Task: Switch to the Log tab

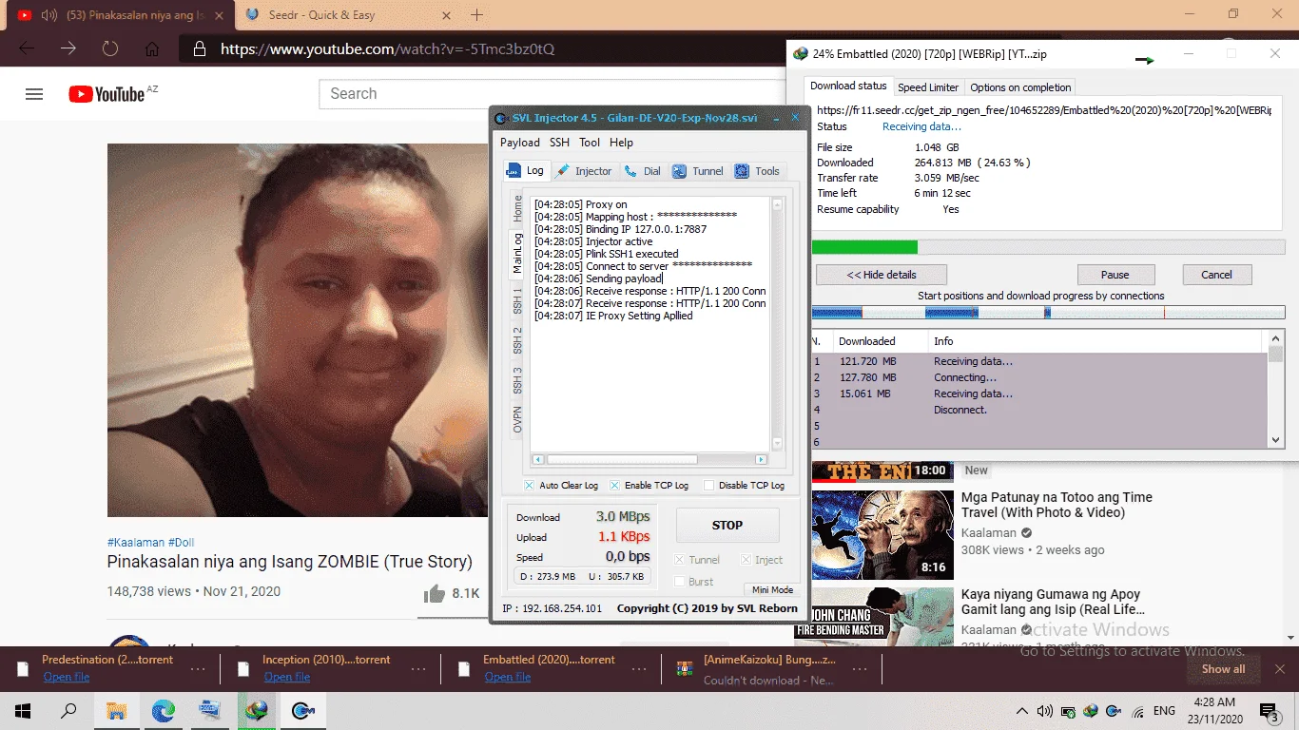Action: click(526, 171)
